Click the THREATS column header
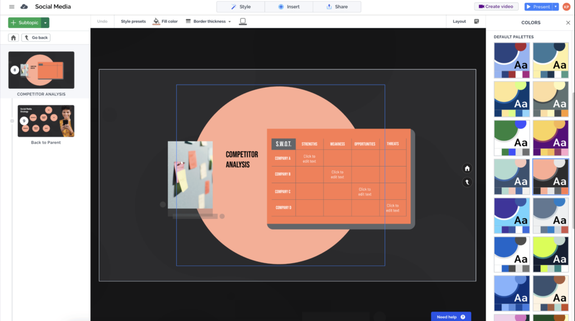The width and height of the screenshot is (575, 321). tap(393, 144)
